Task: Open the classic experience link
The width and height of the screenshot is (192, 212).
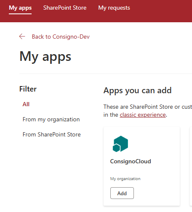Action: (x=143, y=115)
